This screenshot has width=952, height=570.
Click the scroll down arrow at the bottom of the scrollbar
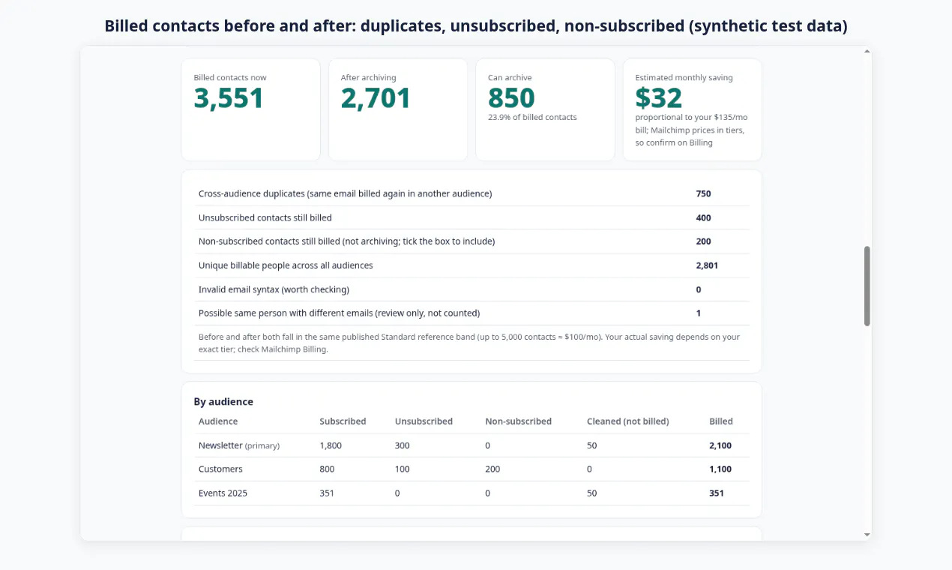click(867, 535)
